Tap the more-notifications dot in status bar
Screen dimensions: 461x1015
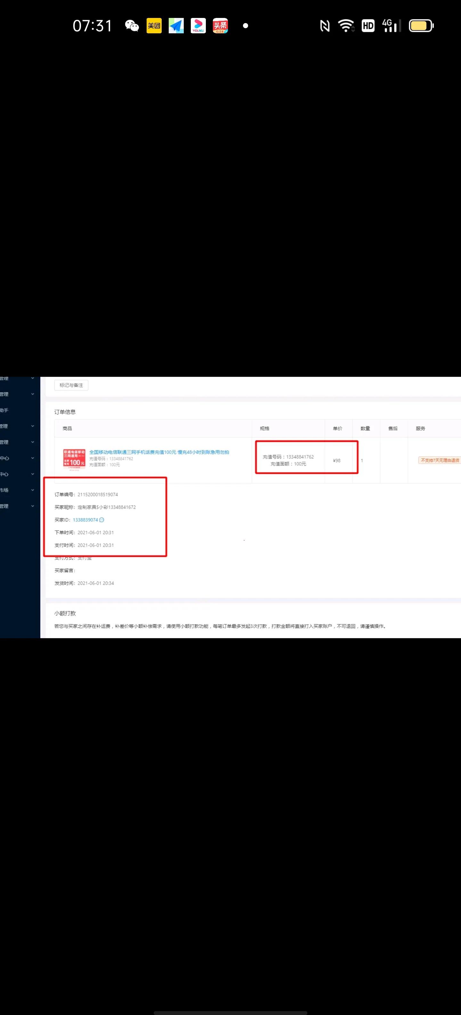click(246, 26)
